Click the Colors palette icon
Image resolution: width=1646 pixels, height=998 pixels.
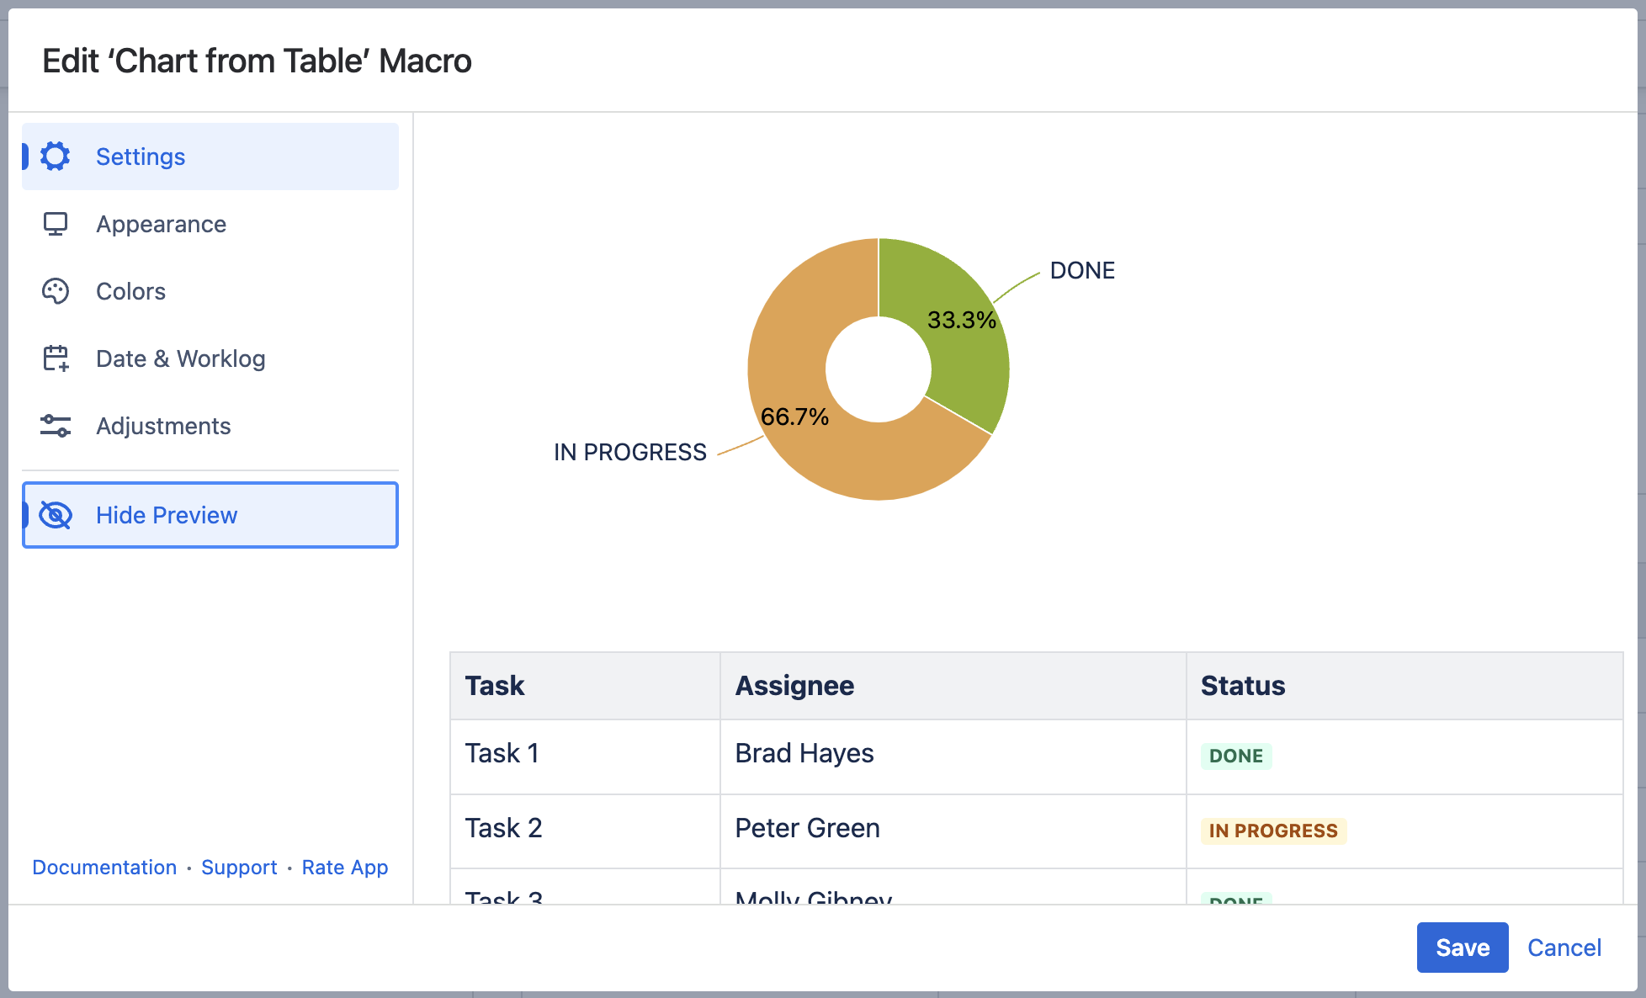[56, 291]
